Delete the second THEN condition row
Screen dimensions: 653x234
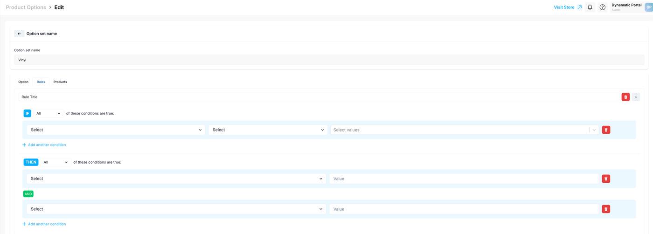pos(606,209)
